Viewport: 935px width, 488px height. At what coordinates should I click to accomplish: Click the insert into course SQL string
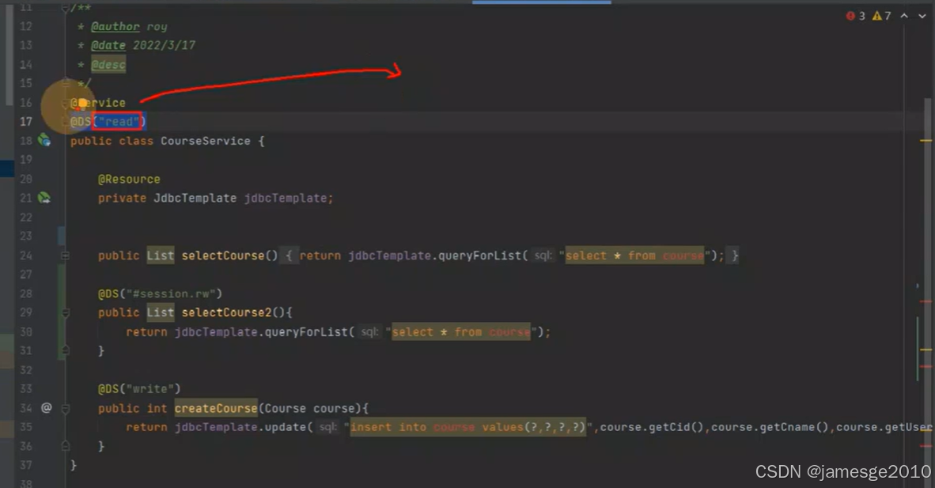coord(468,427)
